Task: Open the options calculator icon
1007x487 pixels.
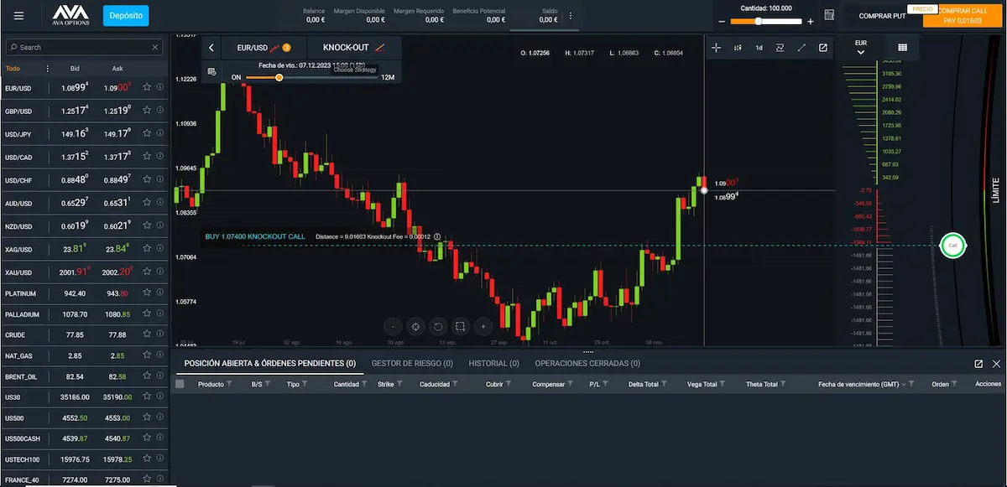Action: [x=829, y=15]
